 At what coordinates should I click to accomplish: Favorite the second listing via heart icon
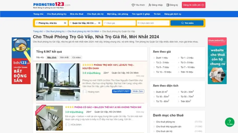[59, 127]
